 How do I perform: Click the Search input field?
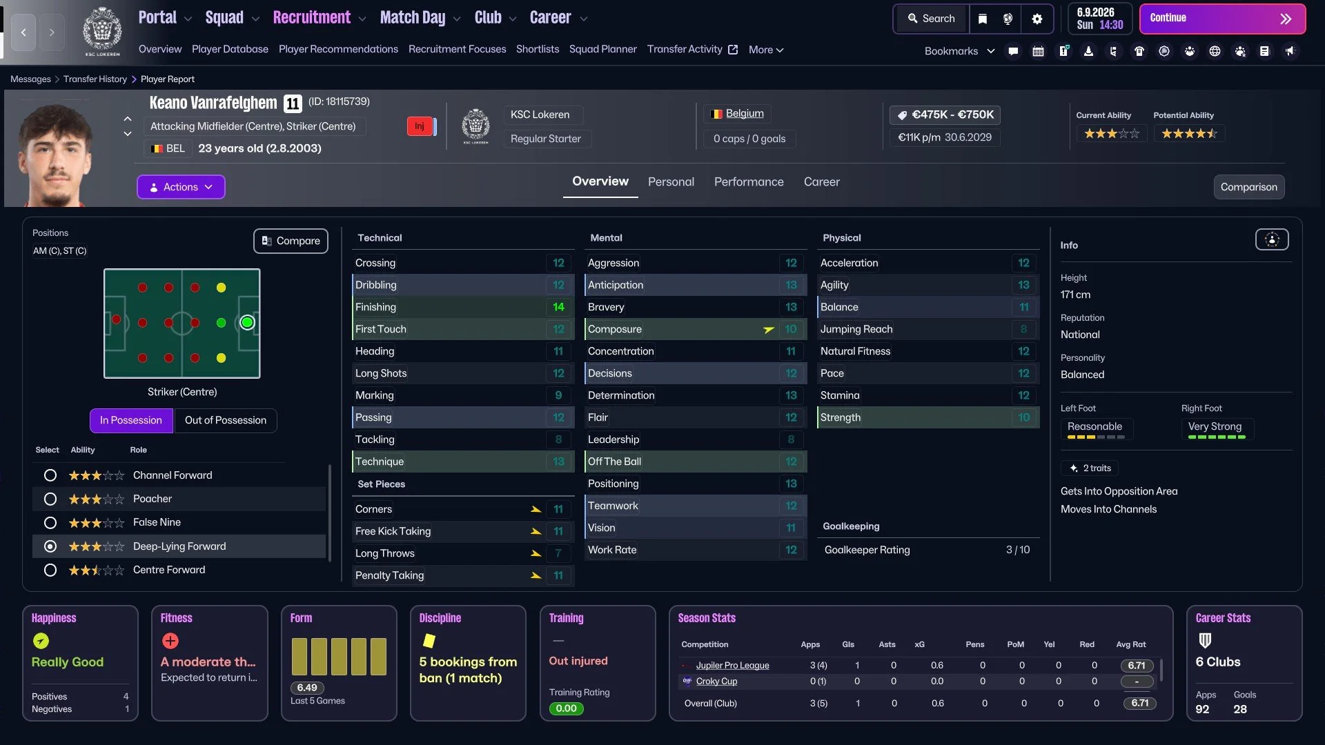pos(932,19)
